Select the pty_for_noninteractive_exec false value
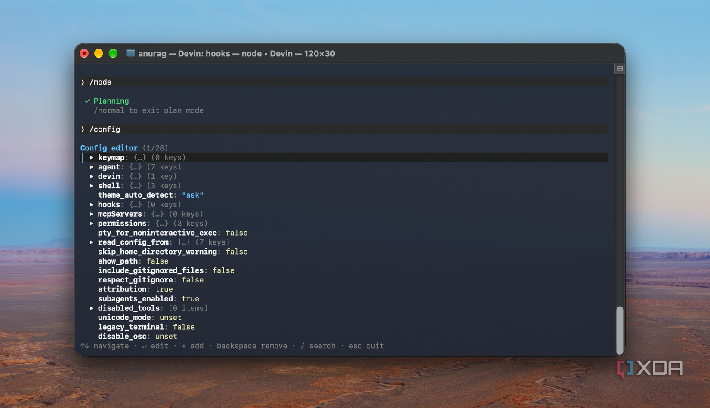This screenshot has width=710, height=408. tap(237, 233)
